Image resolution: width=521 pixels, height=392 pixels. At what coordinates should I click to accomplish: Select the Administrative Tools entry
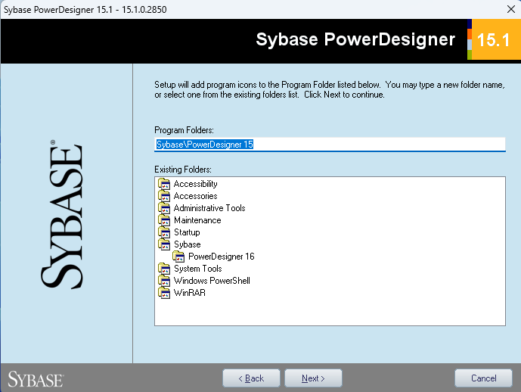209,208
